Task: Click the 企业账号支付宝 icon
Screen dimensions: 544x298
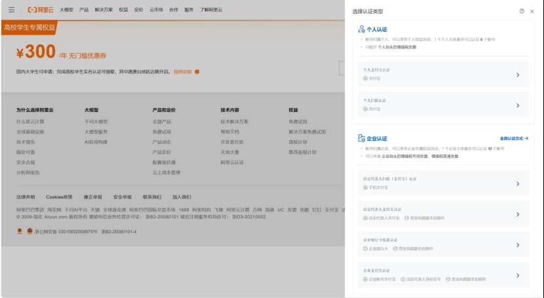Action: (365, 279)
